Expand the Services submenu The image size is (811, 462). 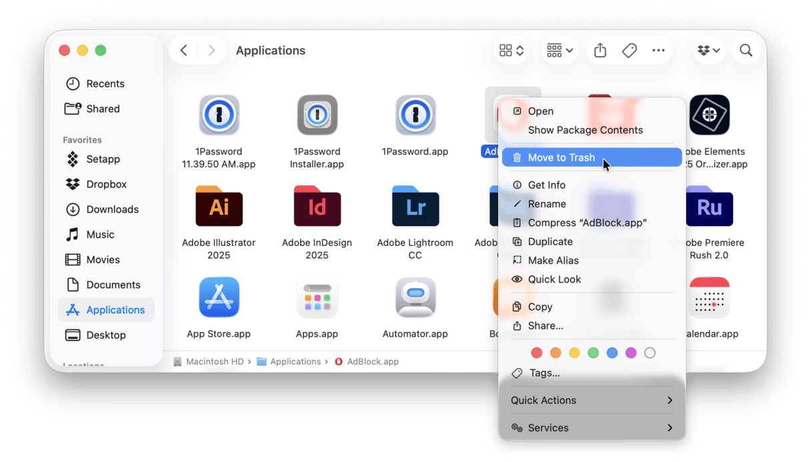coord(592,428)
